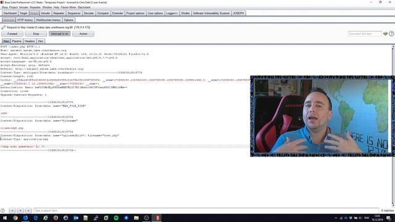This screenshot has height=222, width=395.
Task: Open Internet Explorer from the taskbar
Action: tap(46, 218)
